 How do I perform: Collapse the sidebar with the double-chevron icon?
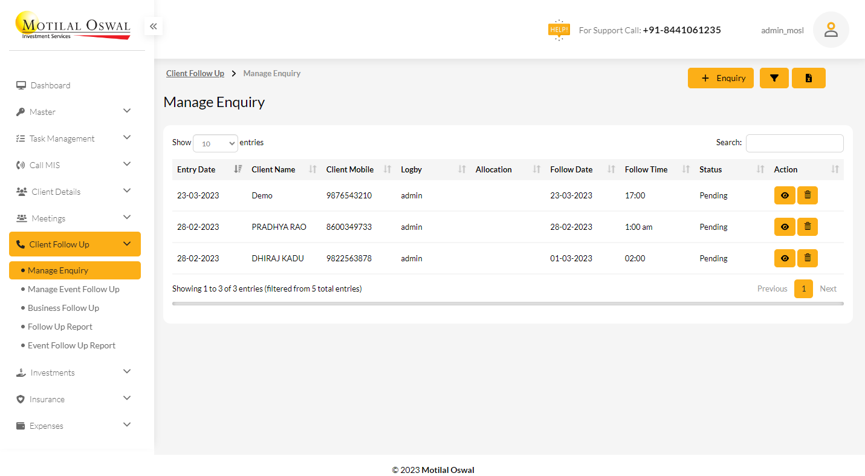point(153,26)
